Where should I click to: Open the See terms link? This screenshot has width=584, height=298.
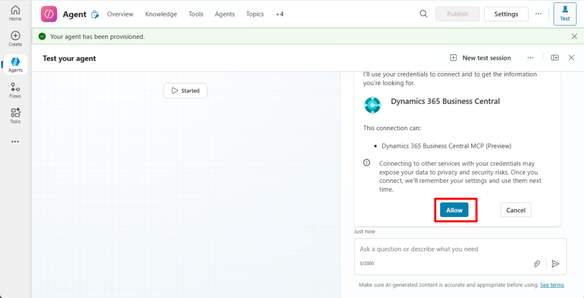click(551, 285)
